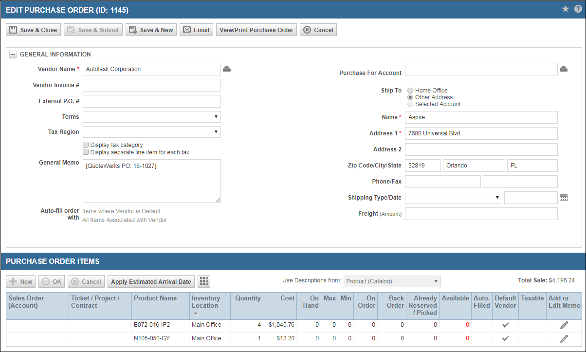Open the Vendor Name selector icon
Image resolution: width=586 pixels, height=352 pixels.
227,69
